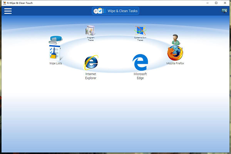Click the Wipe & Clean Tasks button

[x=115, y=11]
